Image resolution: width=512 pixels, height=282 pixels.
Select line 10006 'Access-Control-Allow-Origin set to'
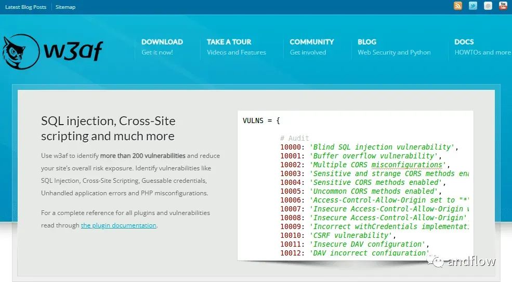(375, 200)
